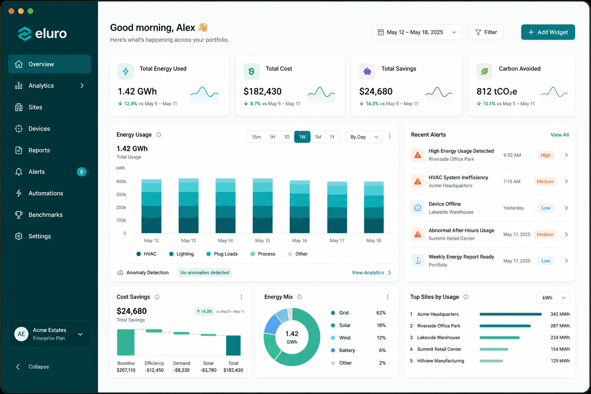Image resolution: width=591 pixels, height=394 pixels.
Task: Click the Grid color dot in Energy Mix
Action: pos(333,313)
